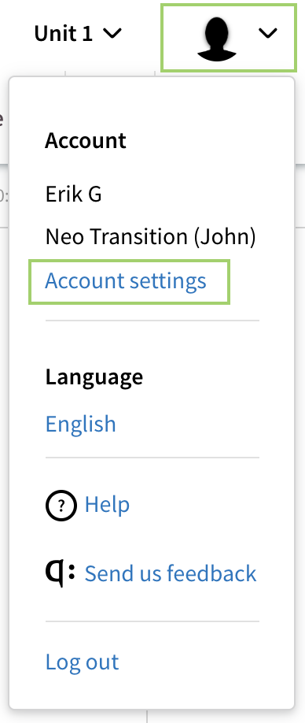Open the Unit 1 selector label
Viewport: 305px width, 723px height.
[x=64, y=33]
